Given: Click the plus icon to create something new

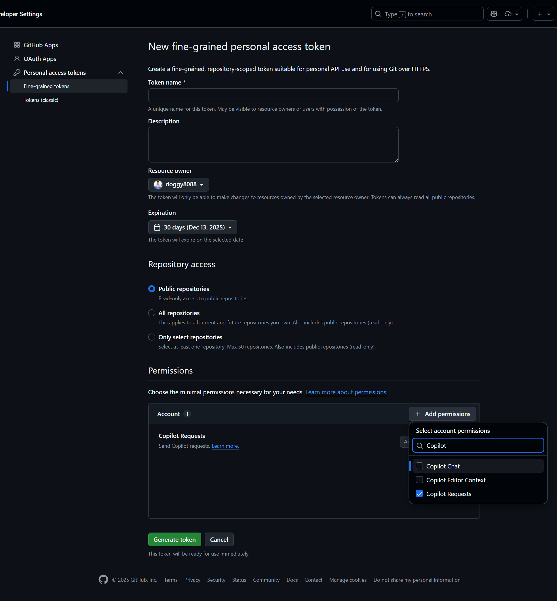Looking at the screenshot, I should [539, 14].
